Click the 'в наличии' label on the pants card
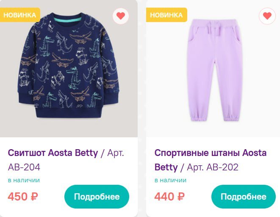280x217 pixels. [x=170, y=180]
